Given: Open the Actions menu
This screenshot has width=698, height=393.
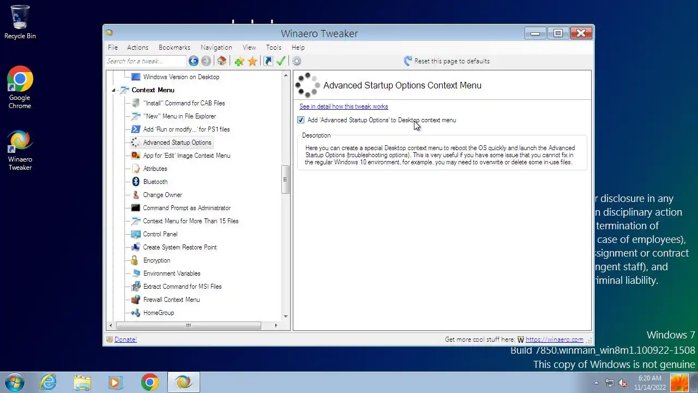Looking at the screenshot, I should click(x=137, y=47).
